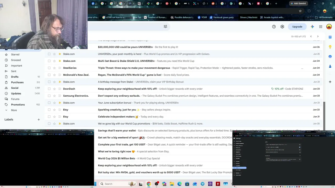The width and height of the screenshot is (335, 188).
Task: Click Get add-ons plus in side panel
Action: point(330,82)
